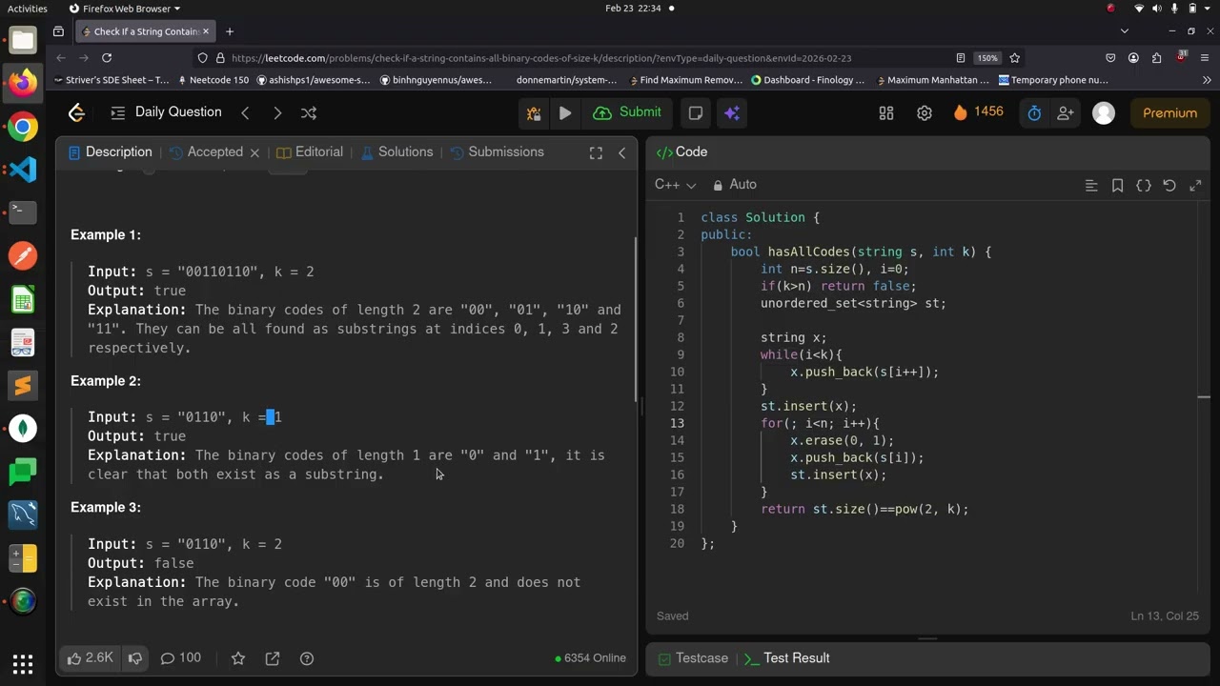Toggle reader view in address bar
The height and width of the screenshot is (686, 1220).
pyautogui.click(x=961, y=58)
